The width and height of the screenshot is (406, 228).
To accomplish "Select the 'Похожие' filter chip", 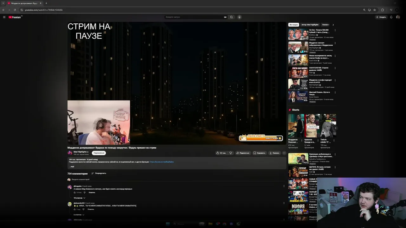I will (x=325, y=25).
